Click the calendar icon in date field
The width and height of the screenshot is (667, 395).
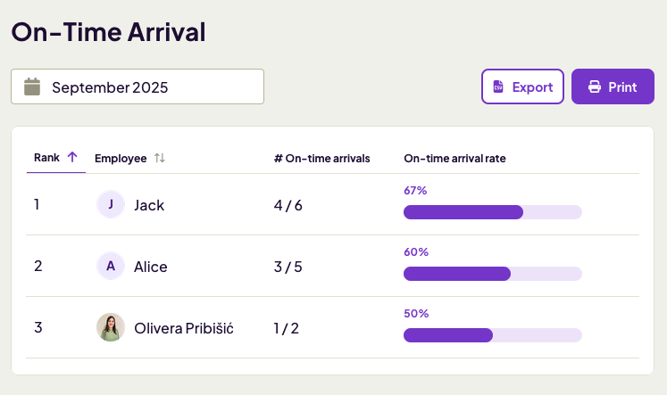click(x=32, y=86)
